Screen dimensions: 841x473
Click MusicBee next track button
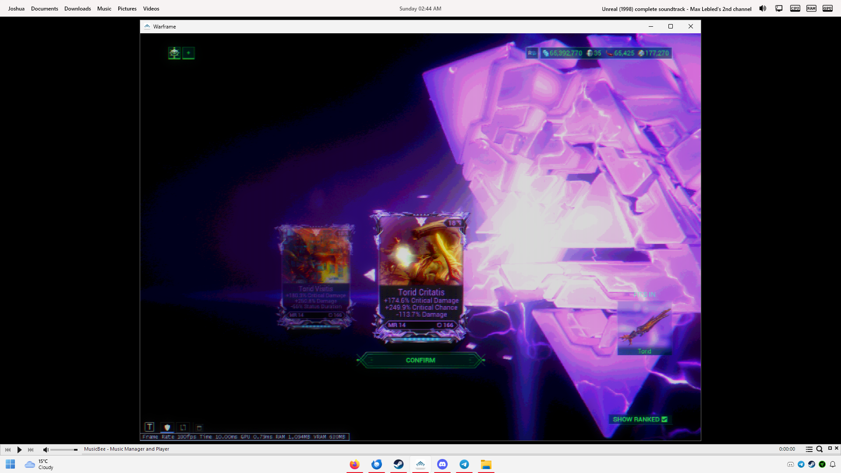[x=31, y=450]
